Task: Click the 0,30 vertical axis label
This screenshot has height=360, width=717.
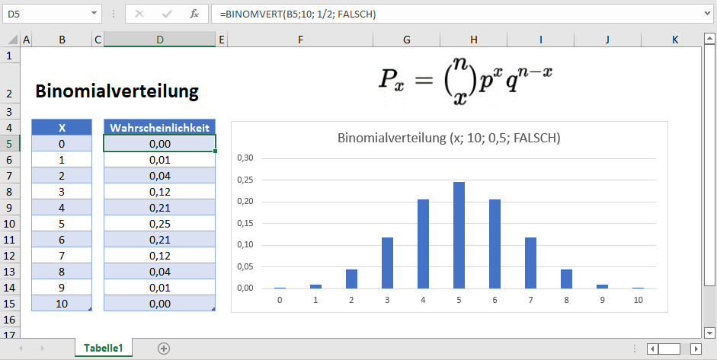Action: click(x=245, y=158)
